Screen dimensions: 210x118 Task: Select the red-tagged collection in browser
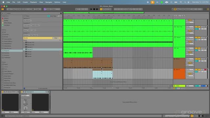click(6, 18)
